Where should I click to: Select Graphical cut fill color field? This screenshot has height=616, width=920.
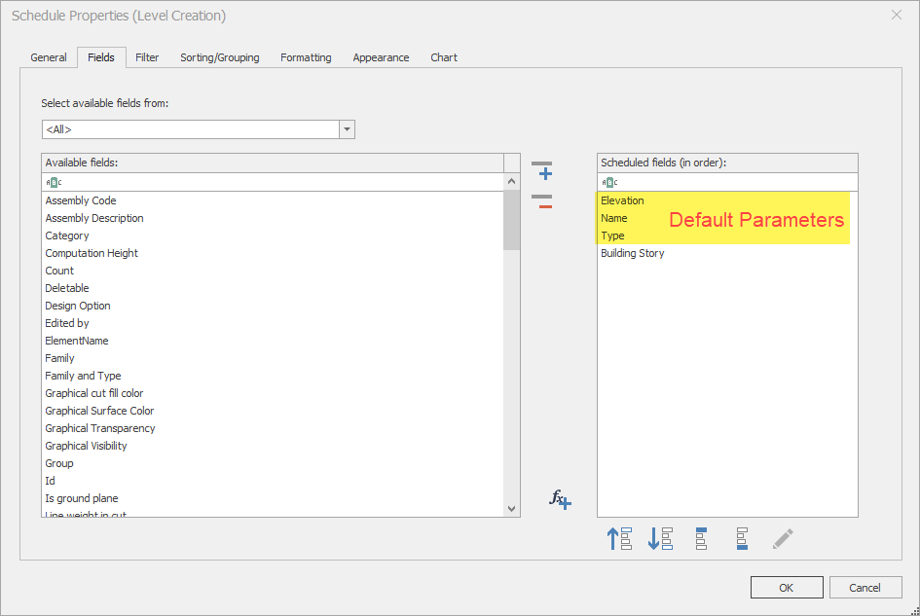coord(273,394)
